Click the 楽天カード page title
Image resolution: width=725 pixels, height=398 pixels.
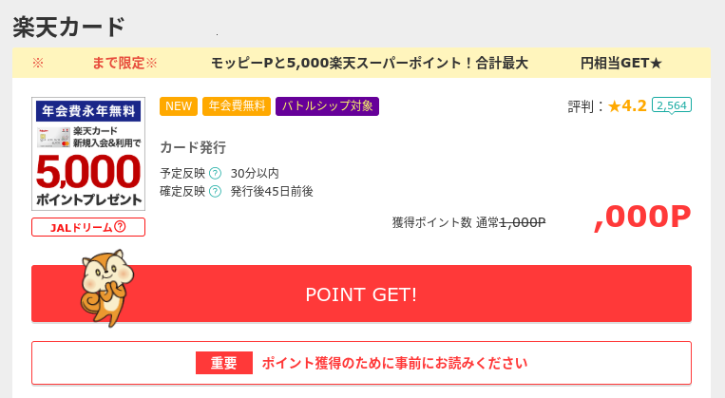[x=69, y=27]
